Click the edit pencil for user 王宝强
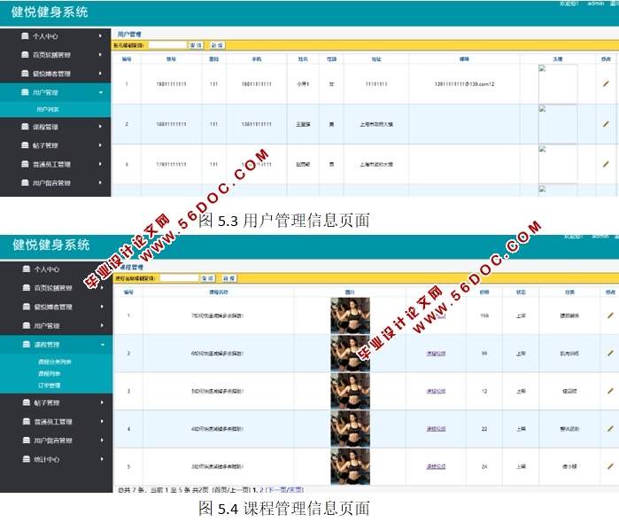This screenshot has height=522, width=619. coord(606,124)
